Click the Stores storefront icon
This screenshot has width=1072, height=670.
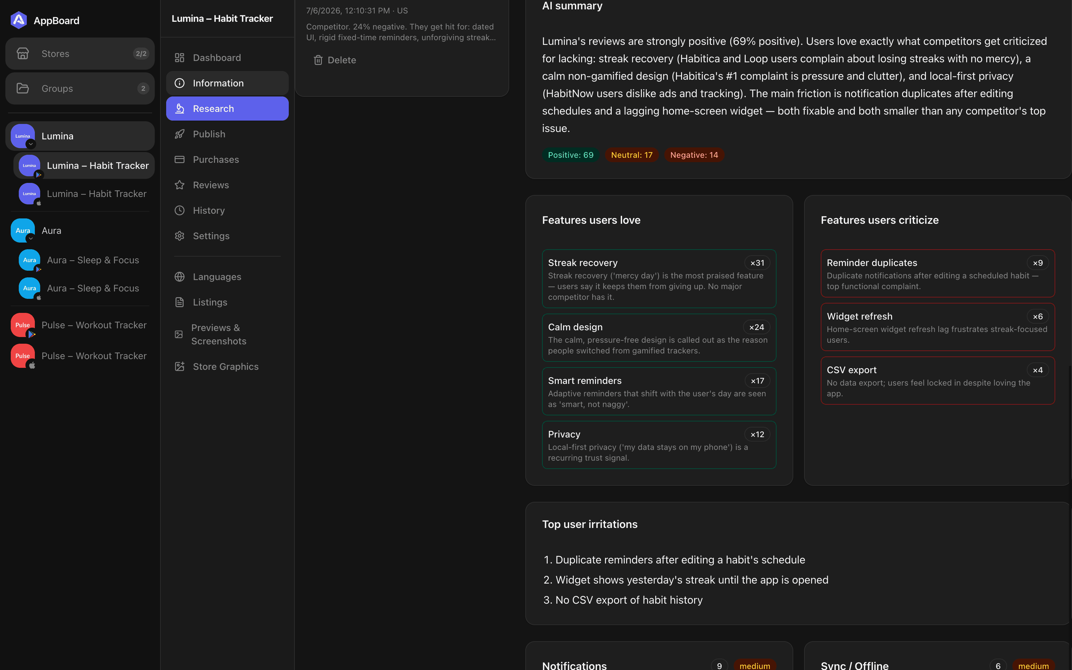(22, 54)
